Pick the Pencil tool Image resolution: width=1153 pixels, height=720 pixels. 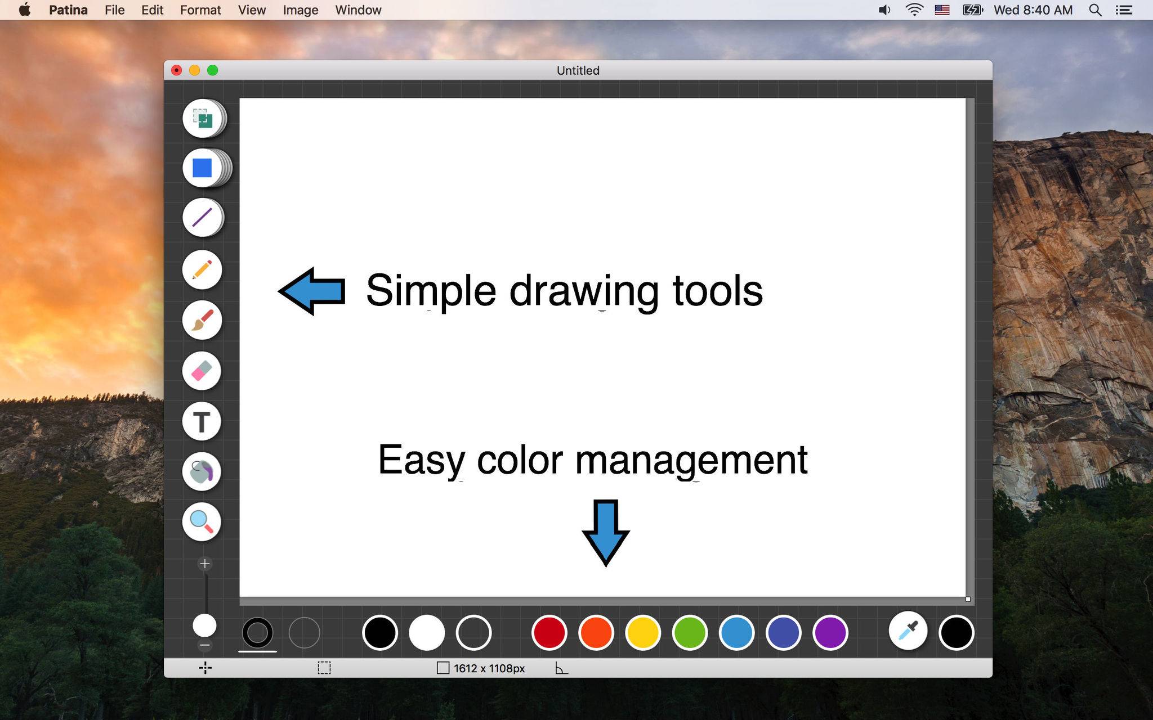tap(202, 269)
